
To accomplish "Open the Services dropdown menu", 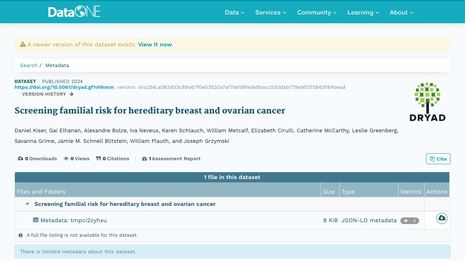I will [x=271, y=12].
